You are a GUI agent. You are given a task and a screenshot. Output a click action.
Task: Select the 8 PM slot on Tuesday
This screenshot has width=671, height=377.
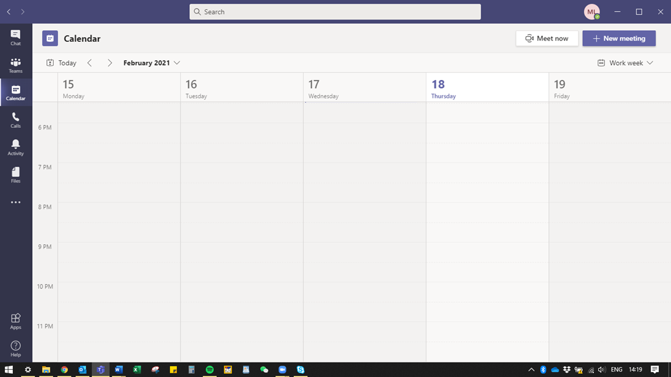click(x=242, y=212)
